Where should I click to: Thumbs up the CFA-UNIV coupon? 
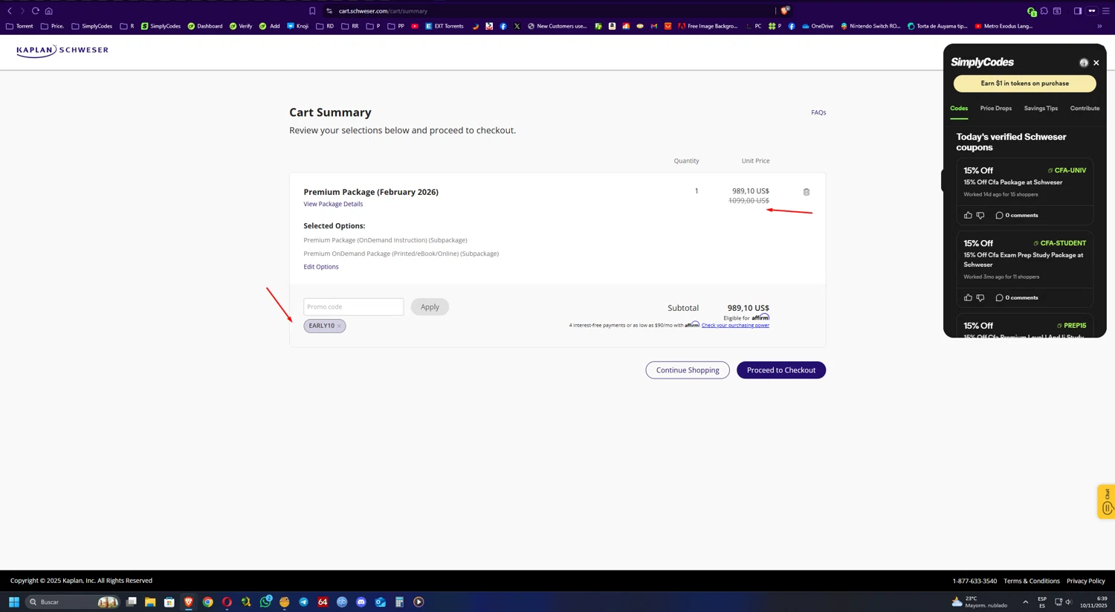[x=968, y=215]
